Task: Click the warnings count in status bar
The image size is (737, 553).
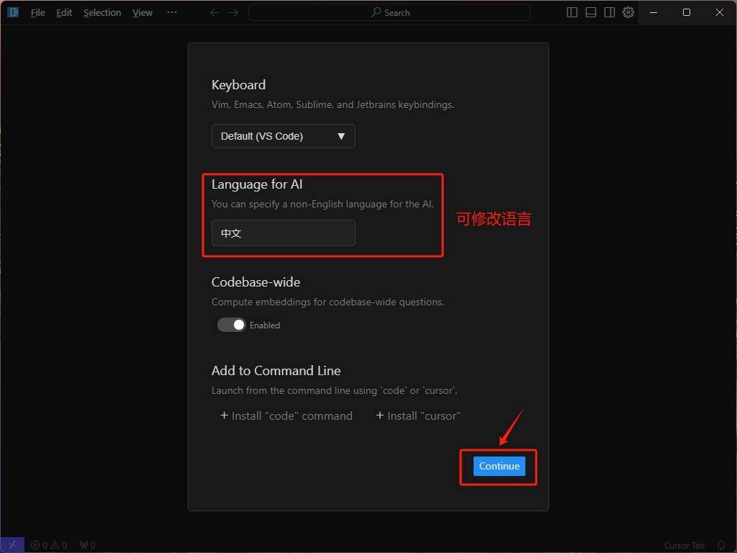Action: point(59,546)
